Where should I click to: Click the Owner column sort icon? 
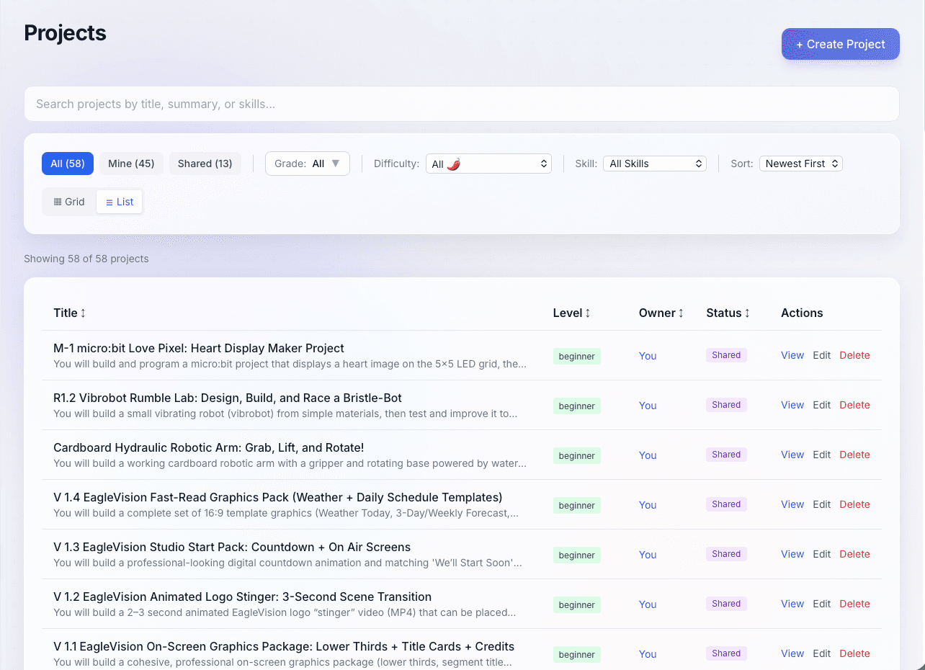coord(682,313)
